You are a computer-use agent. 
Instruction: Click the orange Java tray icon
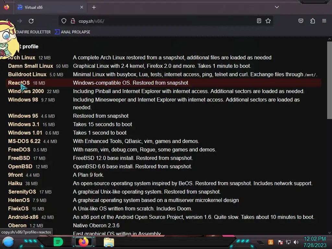pos(271,242)
